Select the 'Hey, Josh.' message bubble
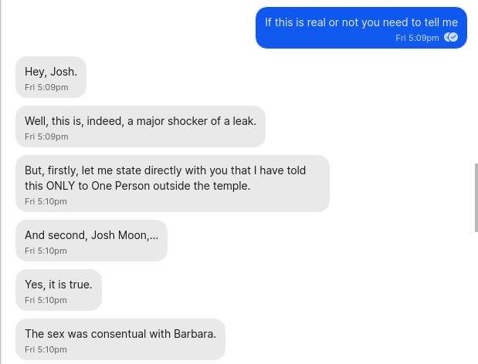The height and width of the screenshot is (364, 478). click(x=51, y=76)
